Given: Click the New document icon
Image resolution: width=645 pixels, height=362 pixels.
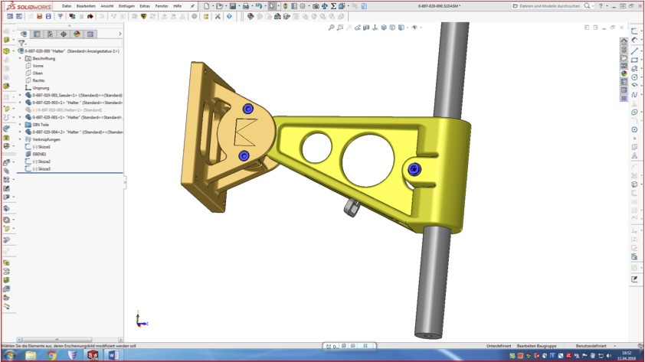Looking at the screenshot, I should click(x=206, y=6).
